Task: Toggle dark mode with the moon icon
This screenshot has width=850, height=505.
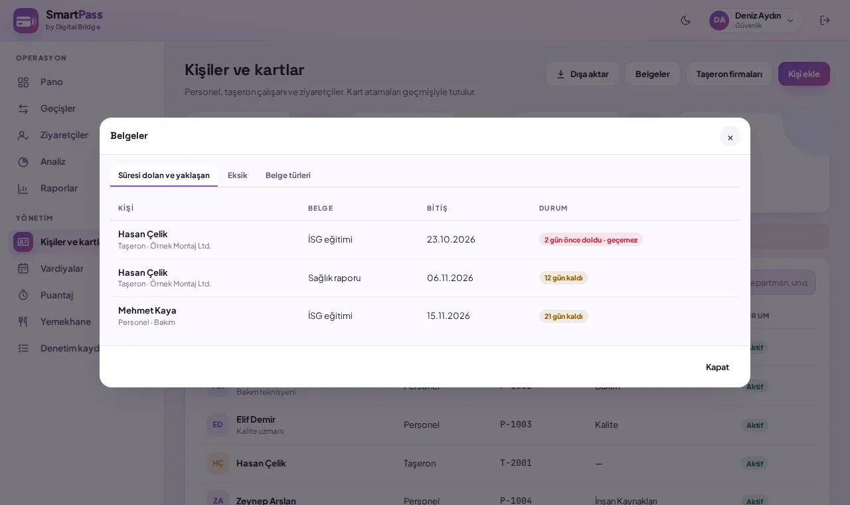Action: coord(686,21)
